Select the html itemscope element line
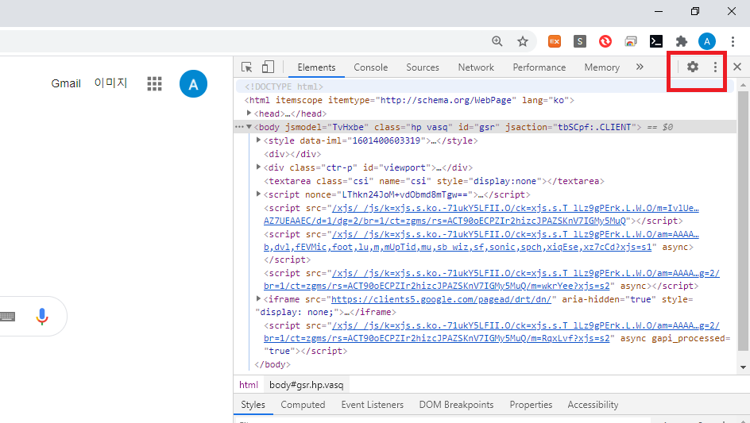The width and height of the screenshot is (750, 423). [409, 100]
